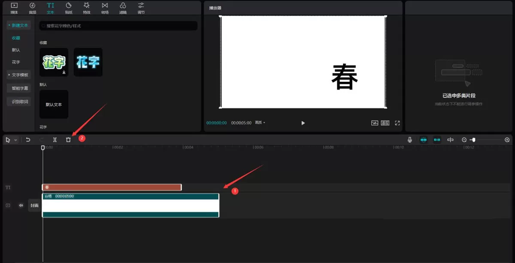Screen dimensions: 515x263
Task: Choose the selection pointer tool
Action: (x=8, y=140)
